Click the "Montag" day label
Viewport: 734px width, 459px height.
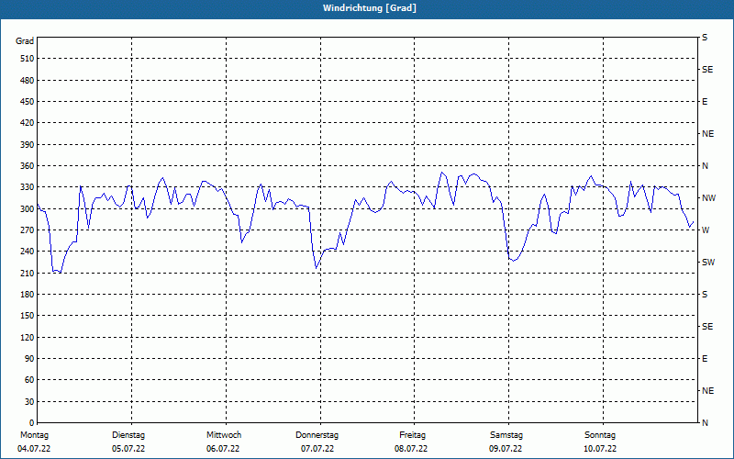pyautogui.click(x=35, y=435)
